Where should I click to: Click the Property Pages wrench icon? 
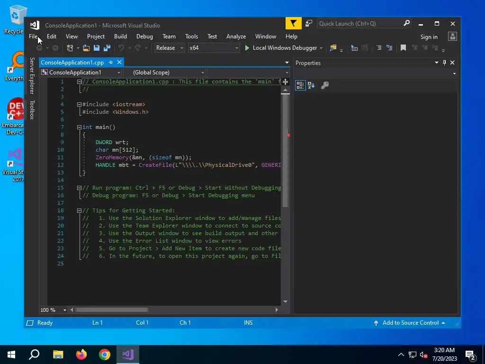(x=325, y=85)
